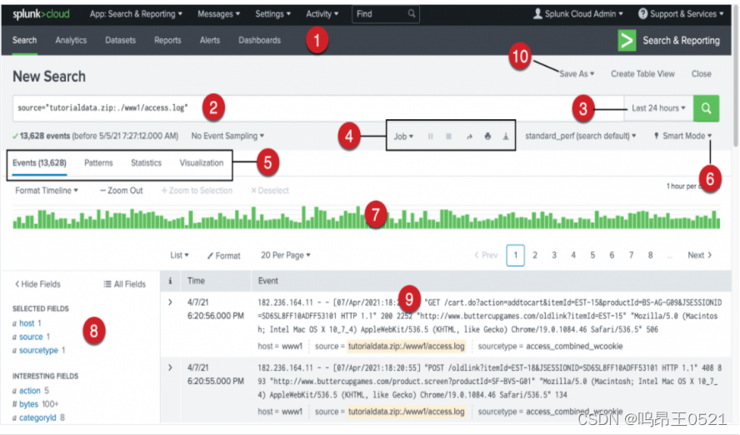Image resolution: width=740 pixels, height=435 pixels.
Task: Click the Support & Services help icon
Action: coord(642,14)
